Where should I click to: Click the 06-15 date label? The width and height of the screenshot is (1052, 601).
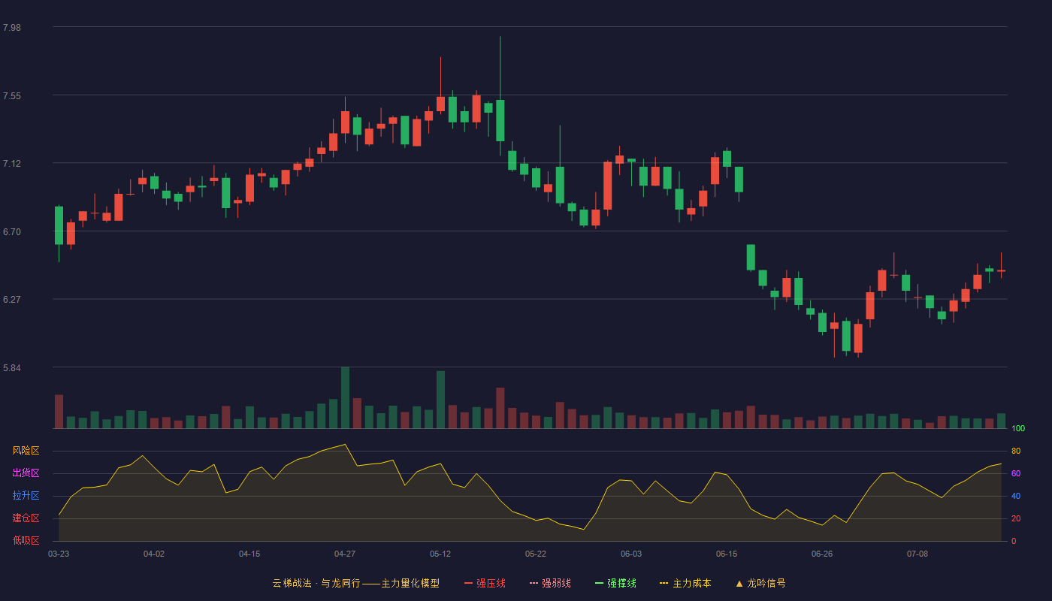727,554
